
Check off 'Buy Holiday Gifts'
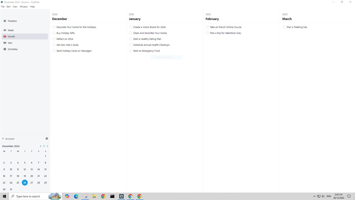[x=54, y=33]
